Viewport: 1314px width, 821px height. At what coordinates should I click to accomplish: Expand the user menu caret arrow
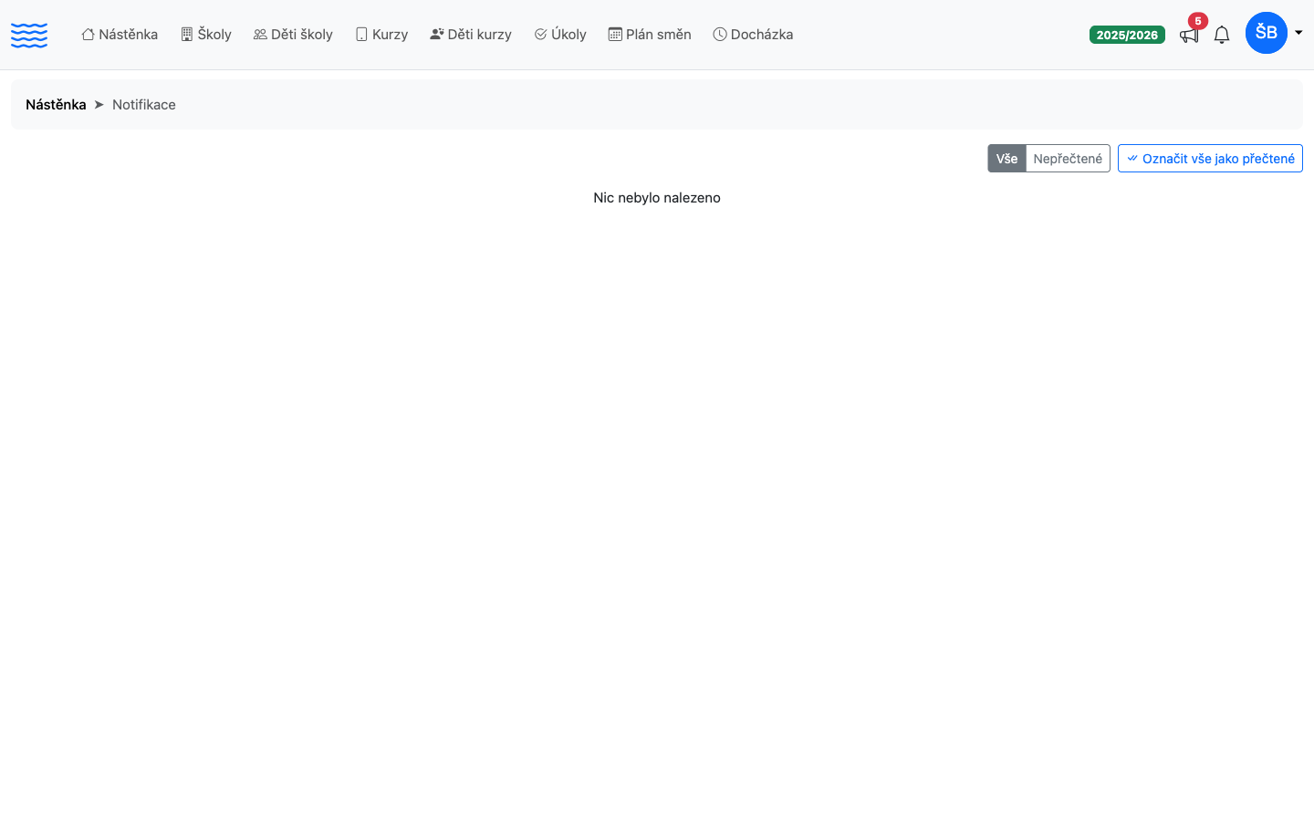click(x=1298, y=33)
